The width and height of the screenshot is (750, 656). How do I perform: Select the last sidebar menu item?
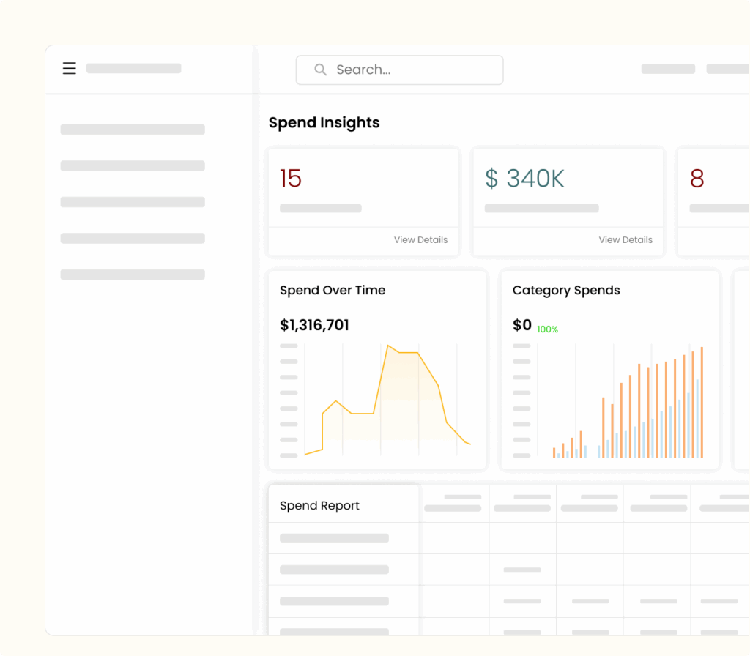pos(133,275)
